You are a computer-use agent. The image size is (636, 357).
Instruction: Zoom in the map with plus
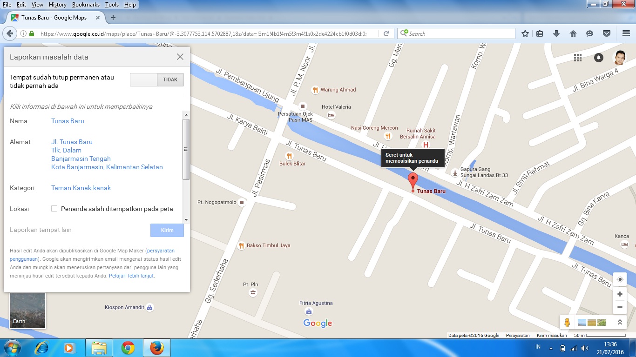[x=620, y=294]
